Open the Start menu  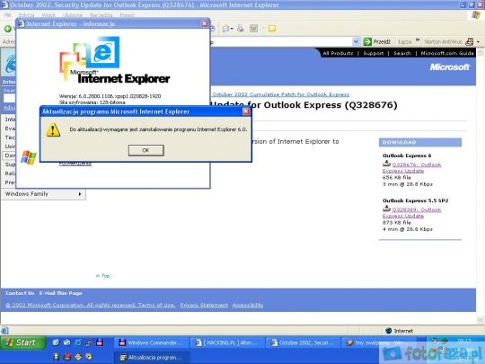[x=22, y=342]
